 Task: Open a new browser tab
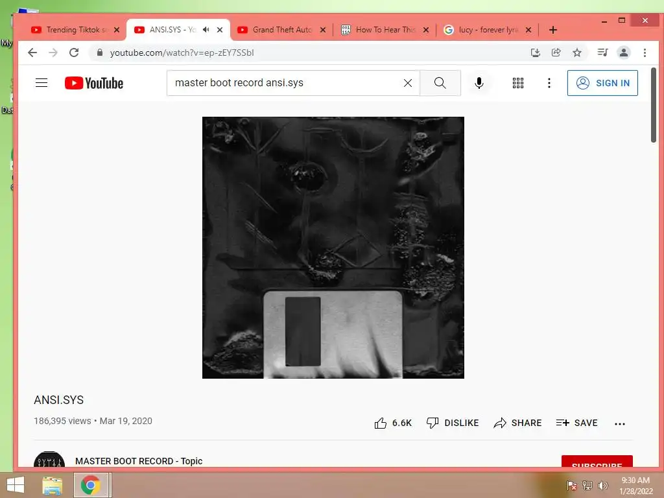552,30
